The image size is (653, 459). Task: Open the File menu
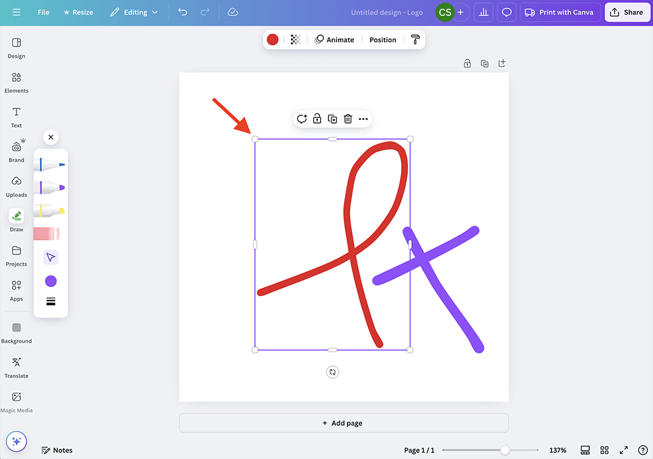click(x=43, y=12)
